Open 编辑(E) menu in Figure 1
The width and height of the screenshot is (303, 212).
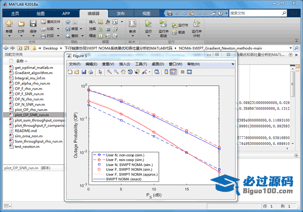pyautogui.click(x=91, y=64)
